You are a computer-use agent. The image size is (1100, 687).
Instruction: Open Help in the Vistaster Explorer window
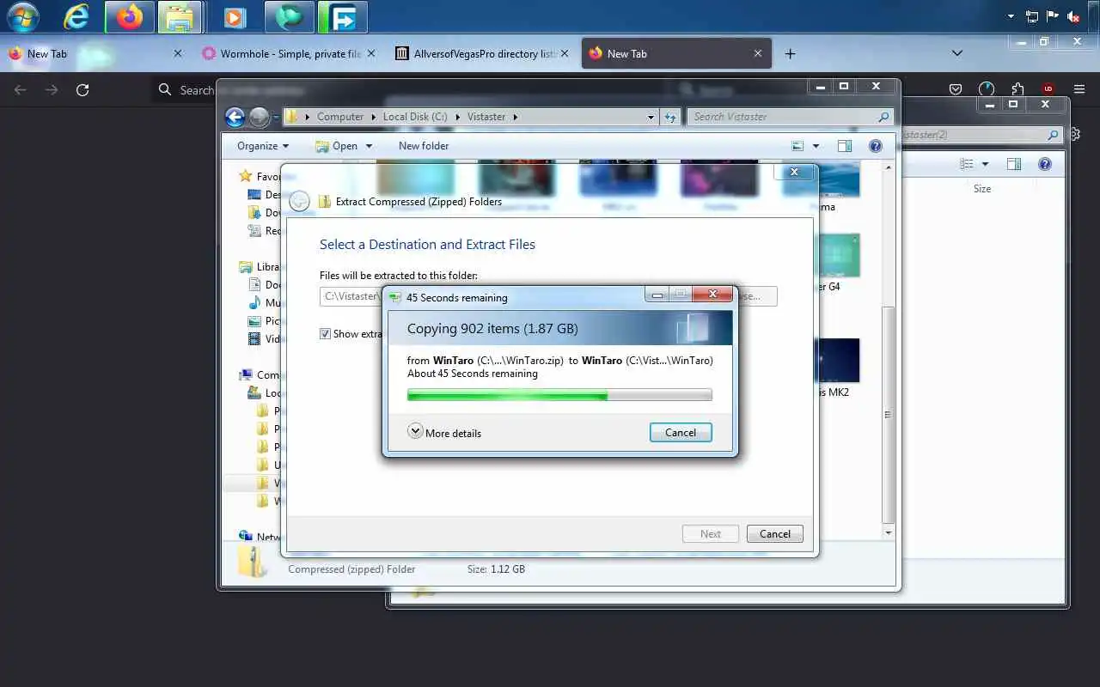click(x=876, y=146)
